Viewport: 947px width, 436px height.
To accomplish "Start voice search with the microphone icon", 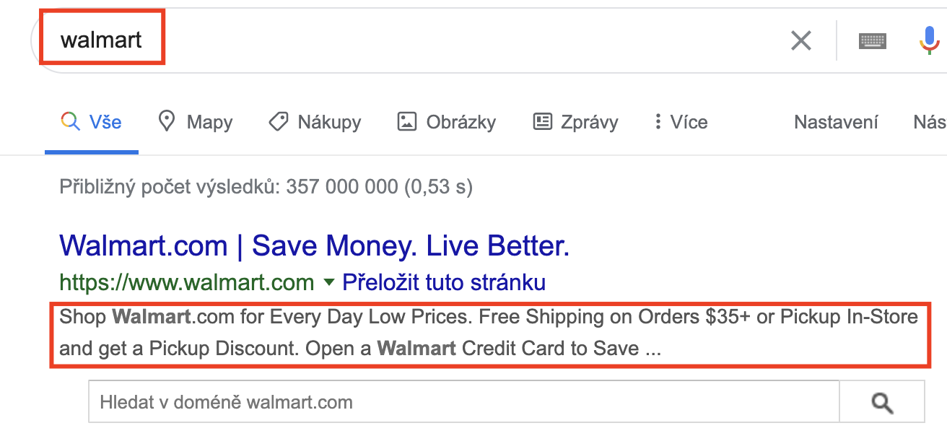I will coord(930,40).
